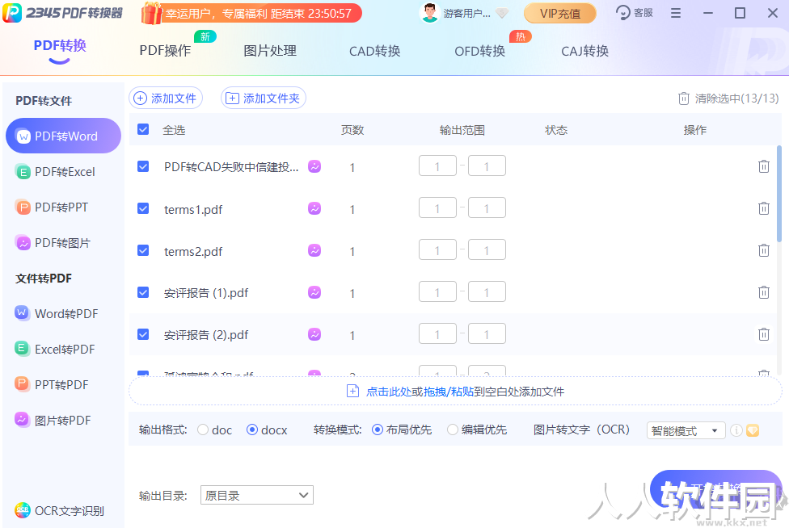The width and height of the screenshot is (789, 528).
Task: Toggle the 全选 select-all checkbox
Action: 143,130
